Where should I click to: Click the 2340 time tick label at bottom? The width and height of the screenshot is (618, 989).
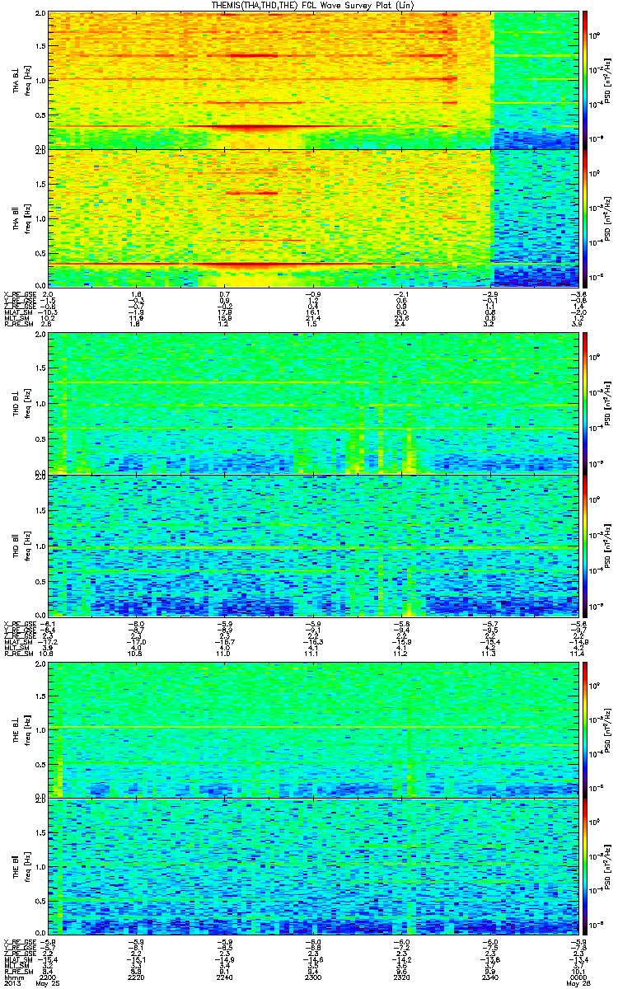pyautogui.click(x=489, y=977)
